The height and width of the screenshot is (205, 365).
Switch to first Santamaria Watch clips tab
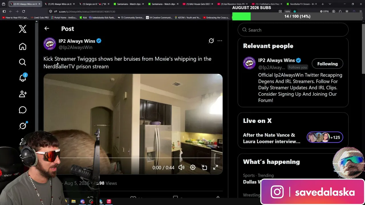129,4
